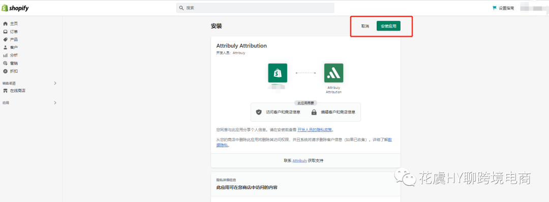This screenshot has height=202, width=549.
Task: Open 订单 orders page
Action: (x=14, y=32)
